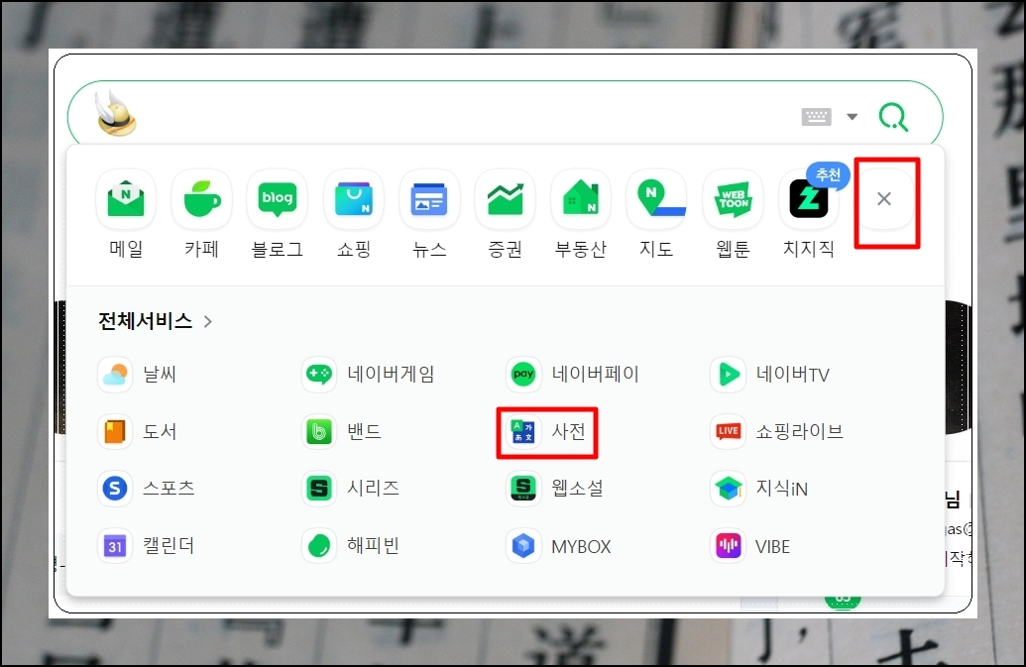This screenshot has width=1026, height=667.
Task: Open Naver Pay (네이버페이) service
Action: click(x=573, y=375)
